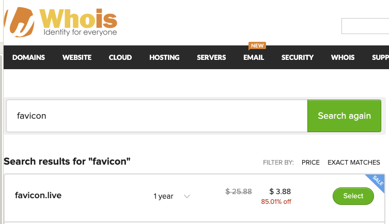Select Servers in the navigation bar

coord(211,57)
